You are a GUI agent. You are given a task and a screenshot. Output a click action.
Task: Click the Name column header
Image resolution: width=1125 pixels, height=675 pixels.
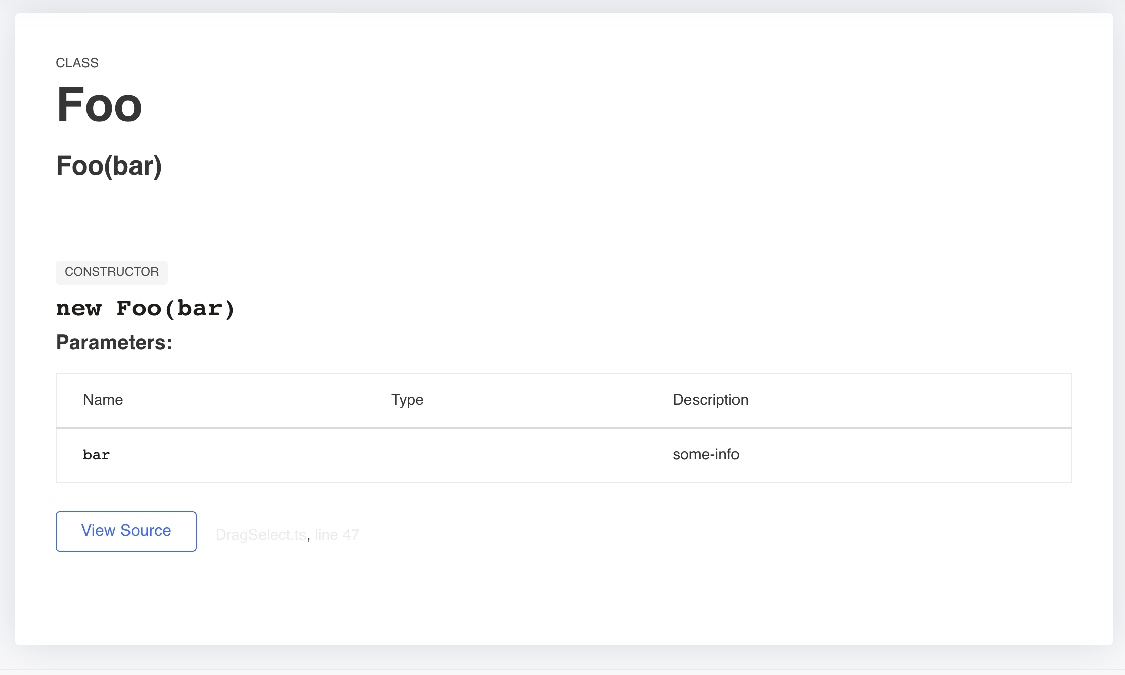pos(103,400)
